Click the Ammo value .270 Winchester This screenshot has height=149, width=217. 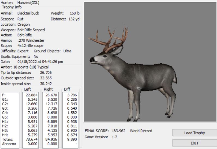click(x=31, y=40)
